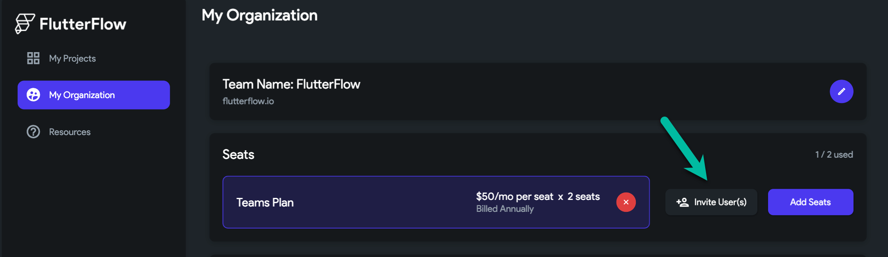The width and height of the screenshot is (888, 257).
Task: Click the Resources question mark icon
Action: pyautogui.click(x=33, y=132)
